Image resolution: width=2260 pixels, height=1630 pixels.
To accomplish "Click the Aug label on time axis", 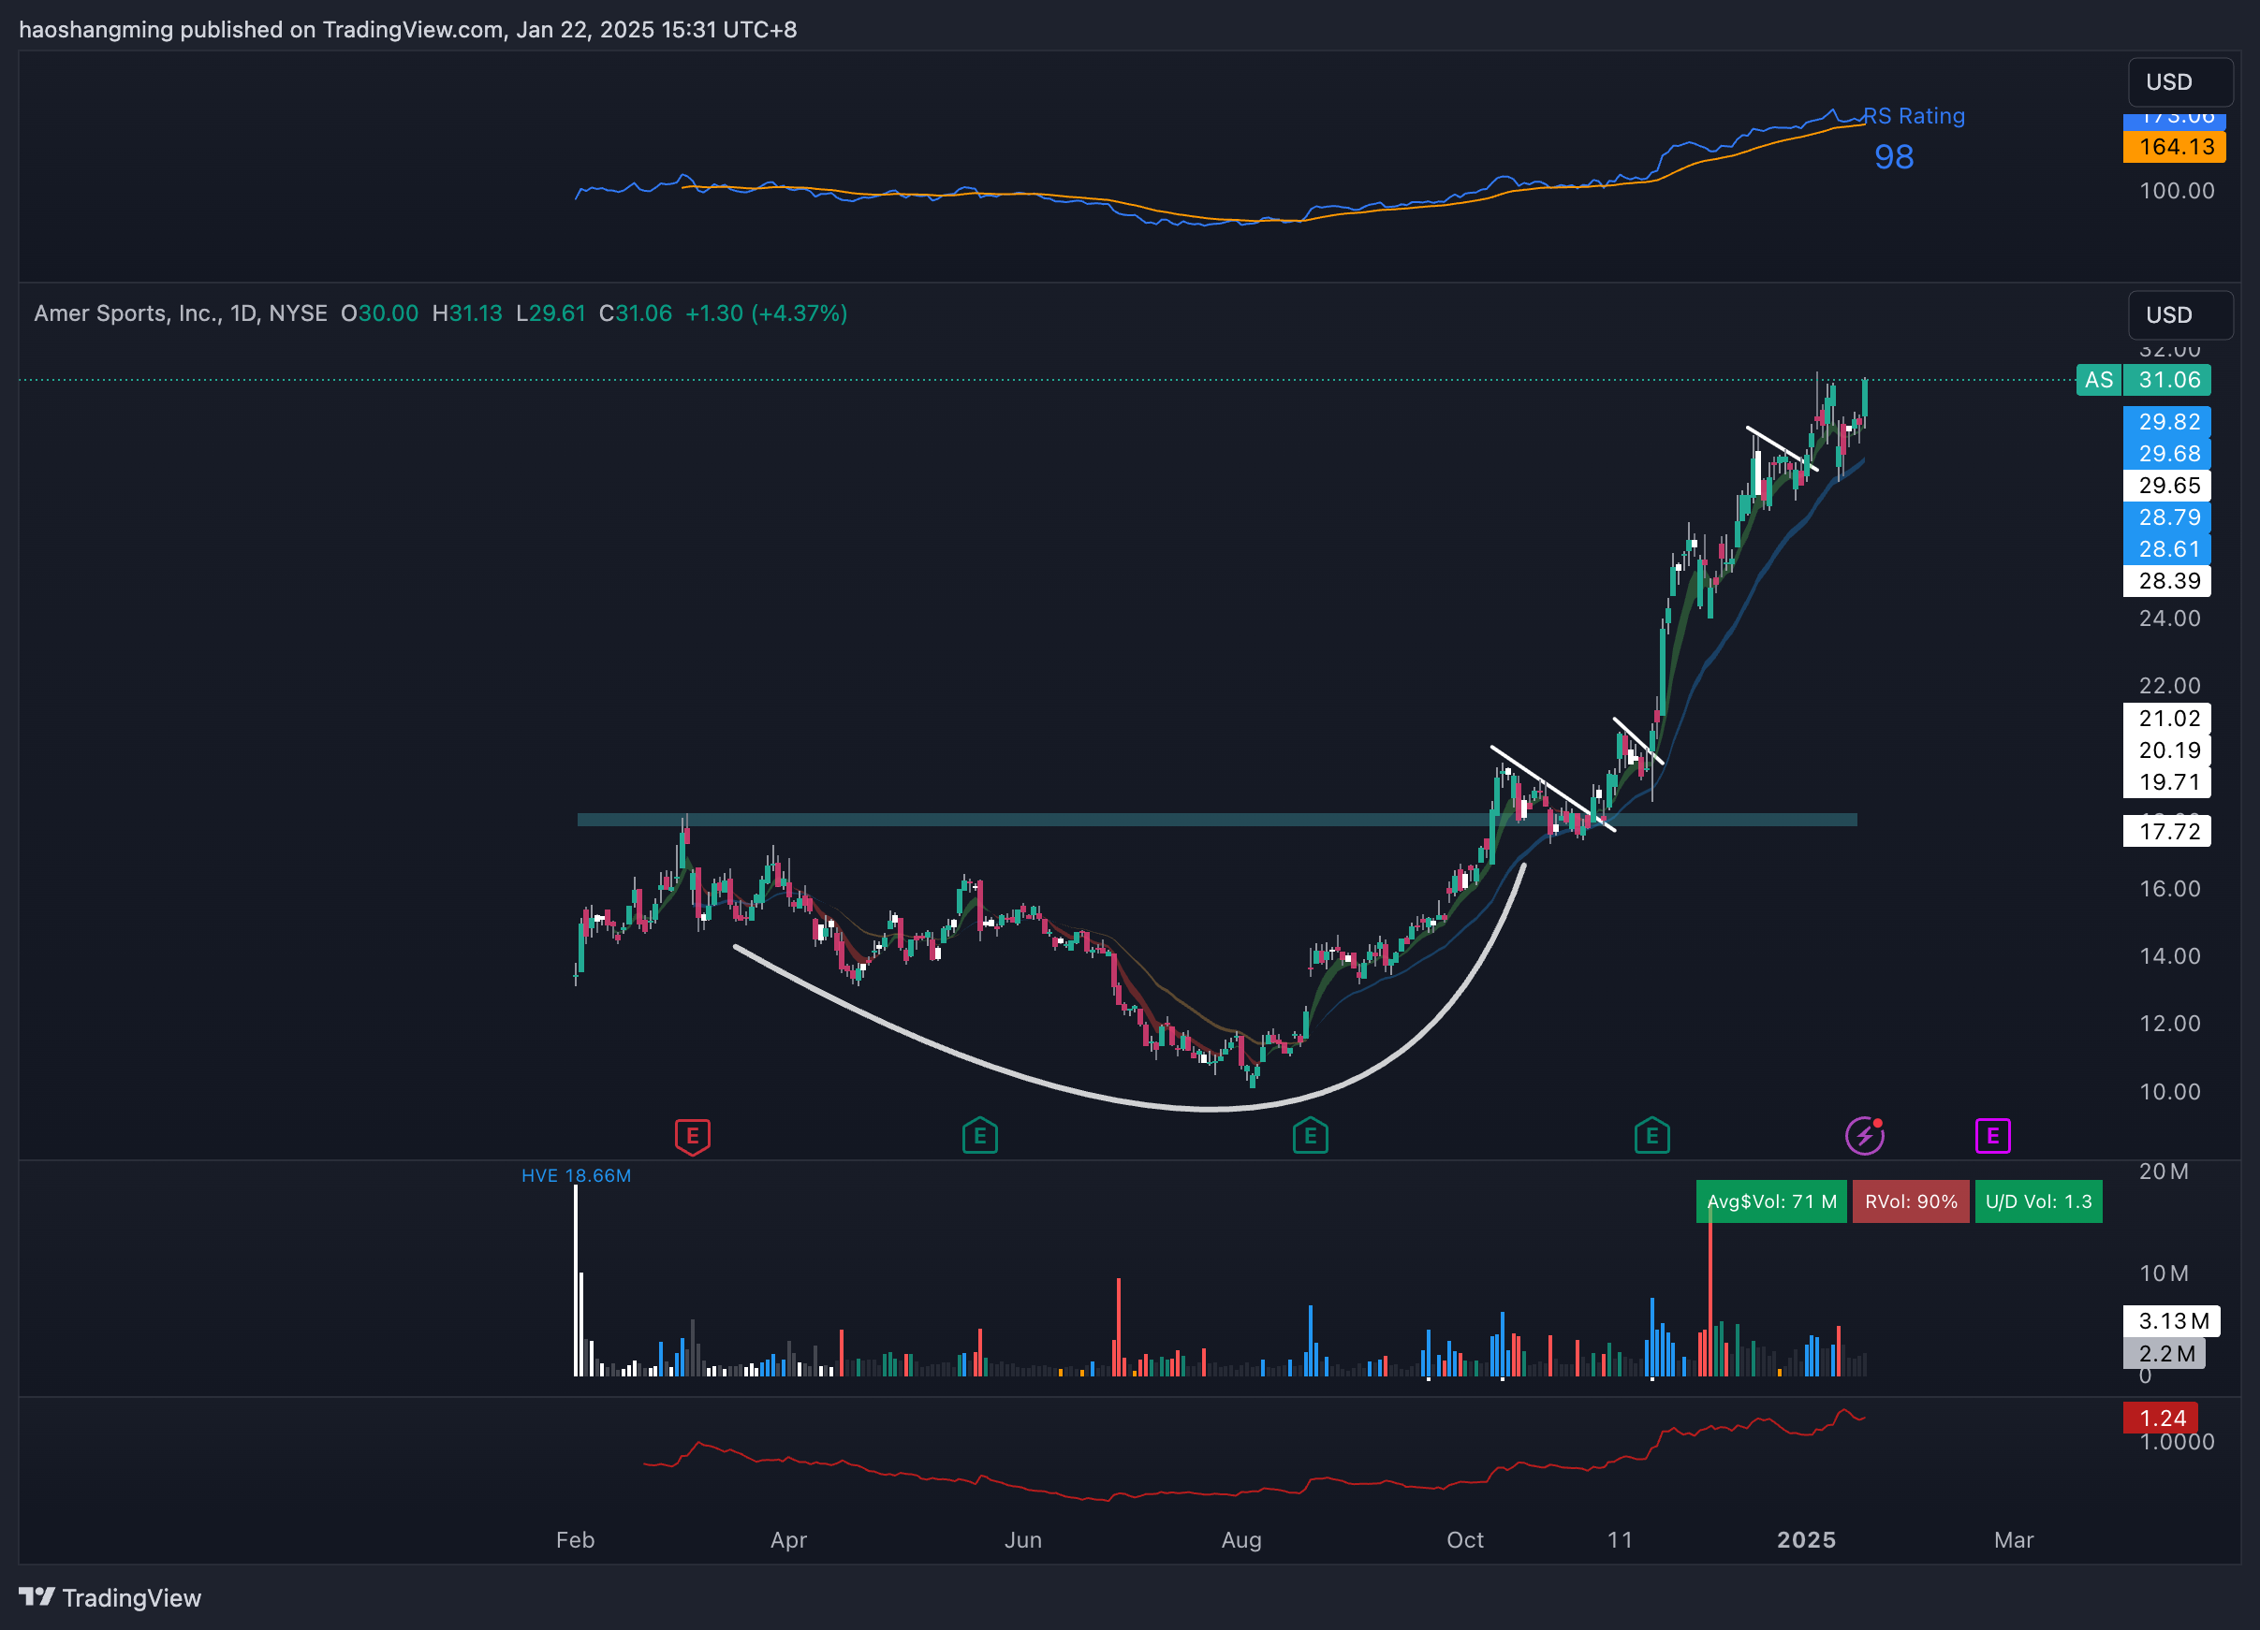I will point(1240,1540).
